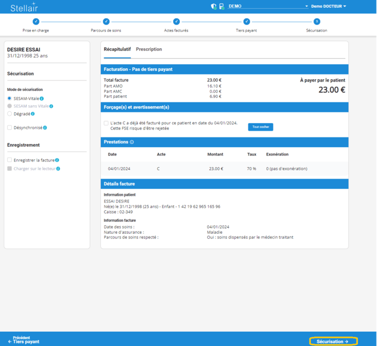
Task: Expand the Demo DOCTEUR user menu
Action: click(x=329, y=7)
